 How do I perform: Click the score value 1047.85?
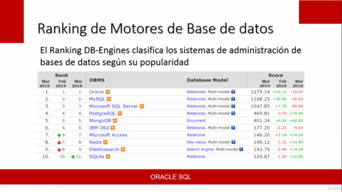260,106
